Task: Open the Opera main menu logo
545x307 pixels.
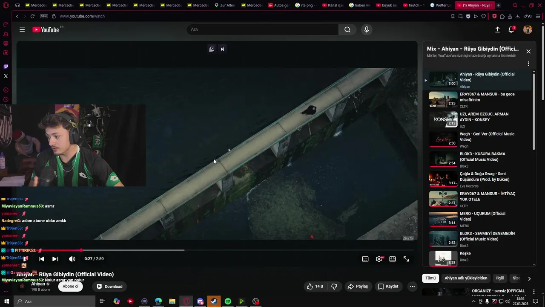Action: 6,6
